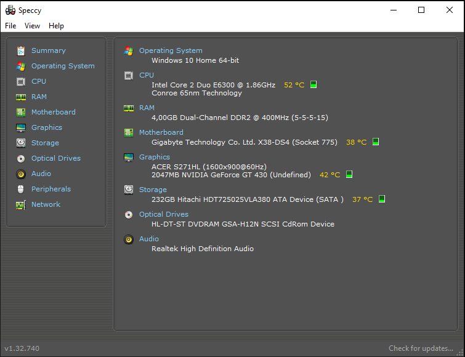Click the CPU chip icon in sidebar

tap(21, 81)
